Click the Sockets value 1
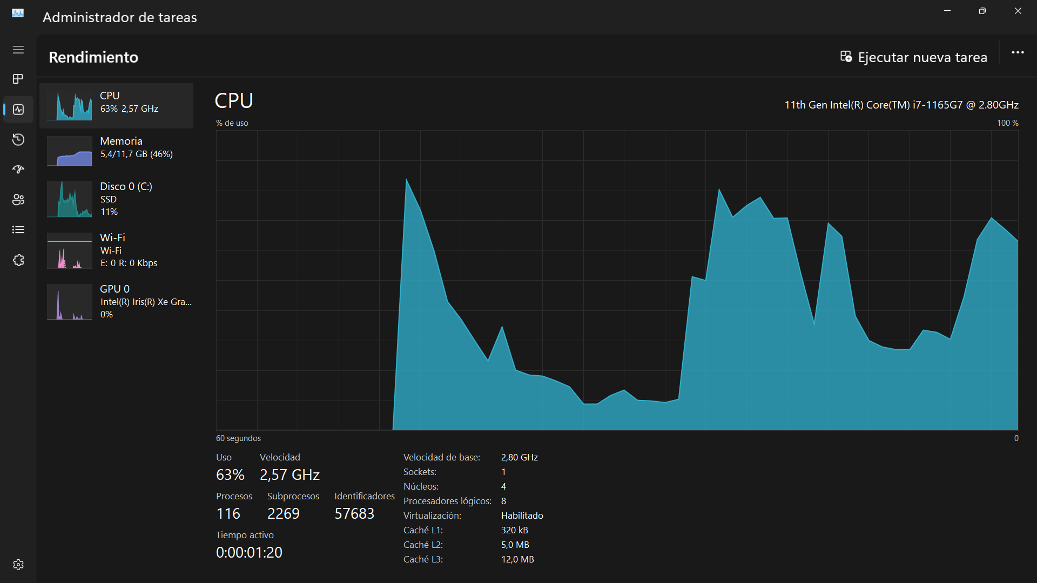Image resolution: width=1037 pixels, height=583 pixels. (x=503, y=472)
